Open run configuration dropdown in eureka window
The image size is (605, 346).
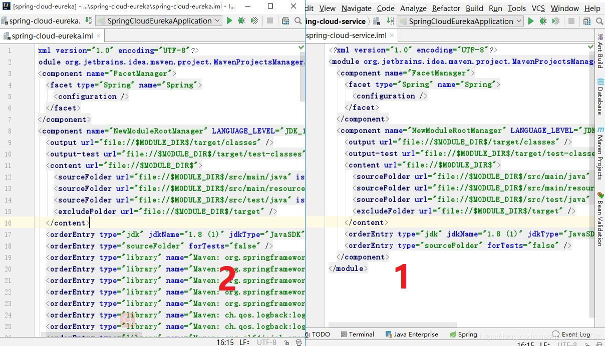click(x=159, y=20)
